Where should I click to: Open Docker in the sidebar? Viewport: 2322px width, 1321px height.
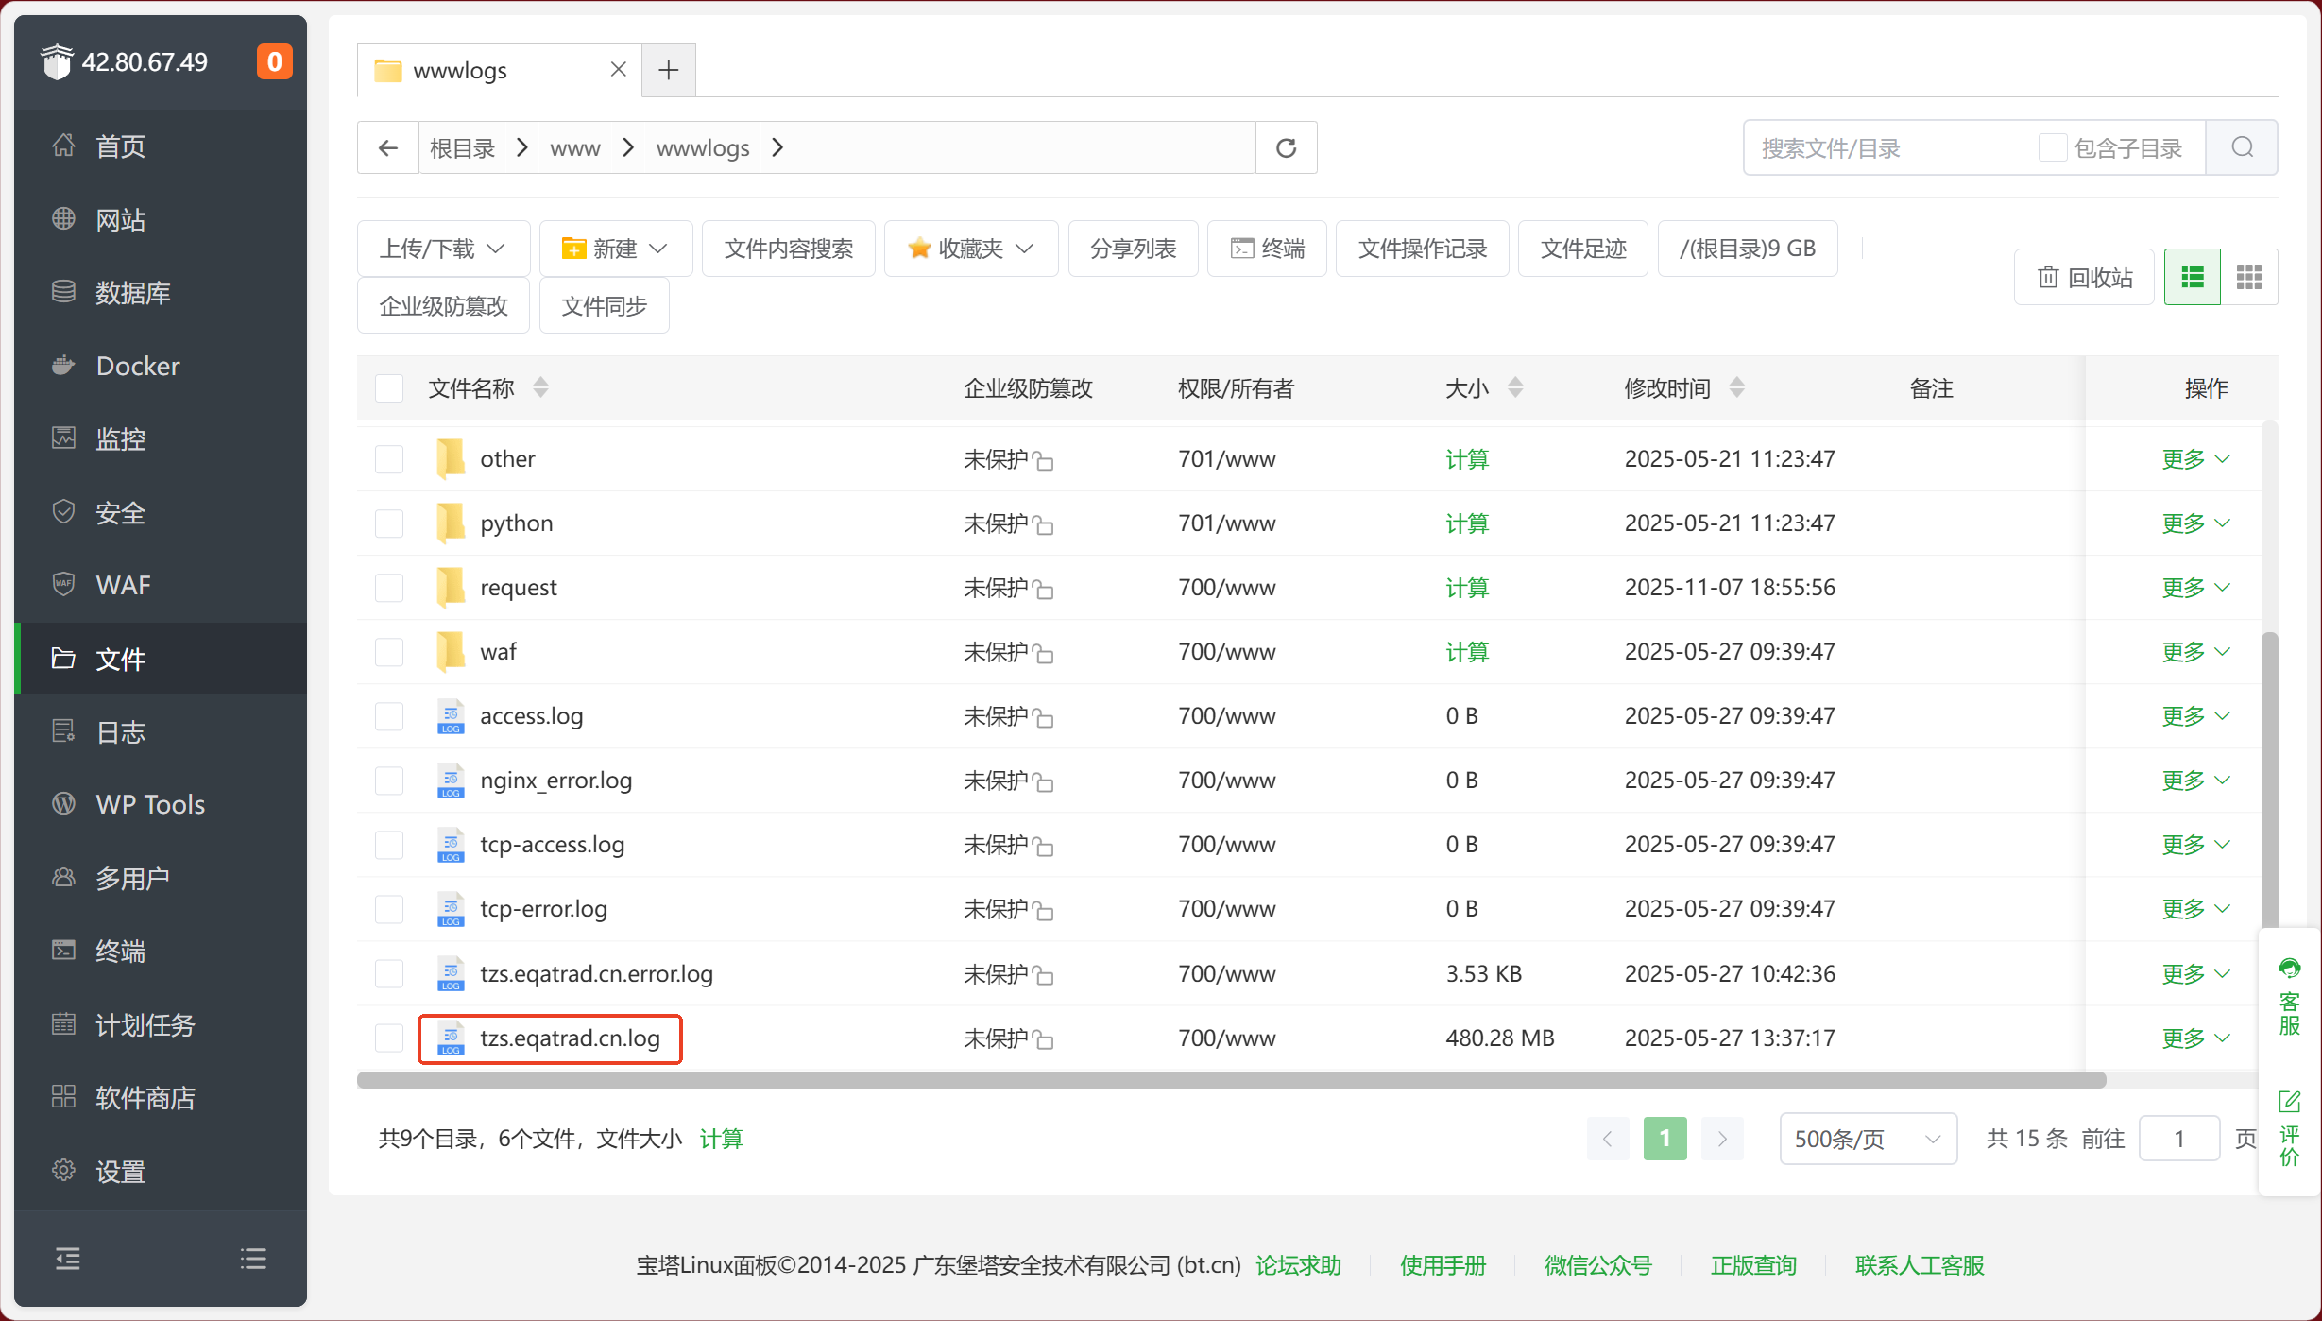click(x=137, y=366)
